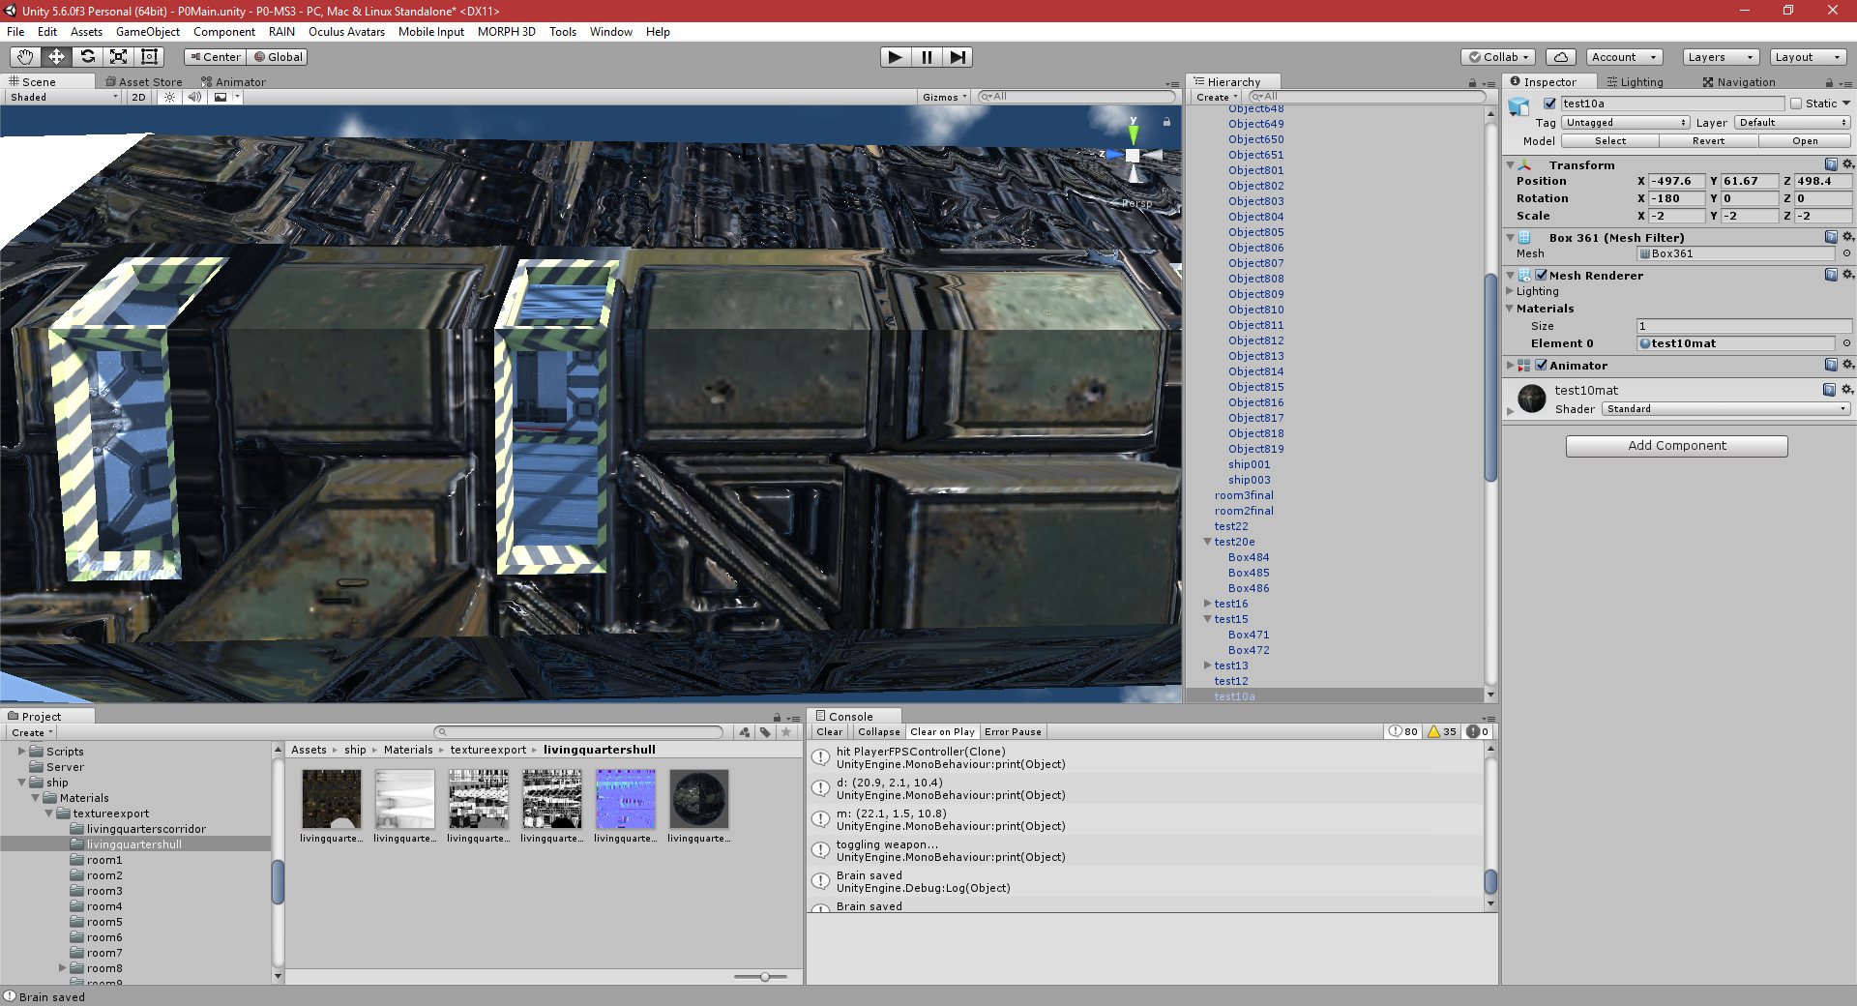Switch scene view to 2D mode
1857x1006 pixels.
coord(138,97)
